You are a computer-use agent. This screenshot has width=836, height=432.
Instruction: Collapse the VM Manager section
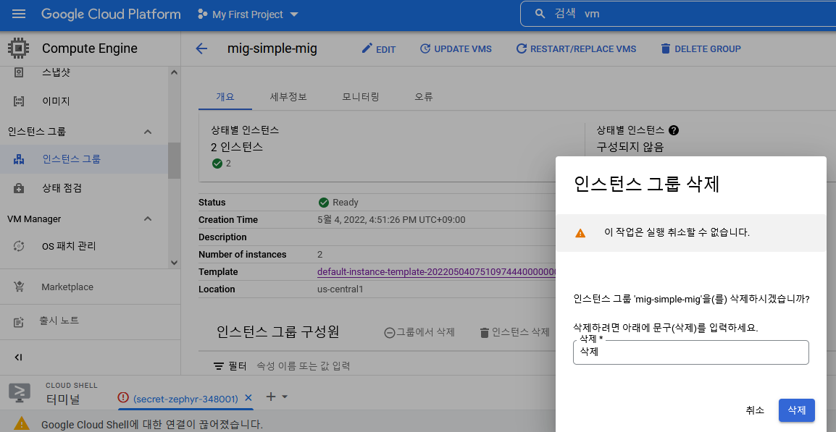pyautogui.click(x=148, y=219)
